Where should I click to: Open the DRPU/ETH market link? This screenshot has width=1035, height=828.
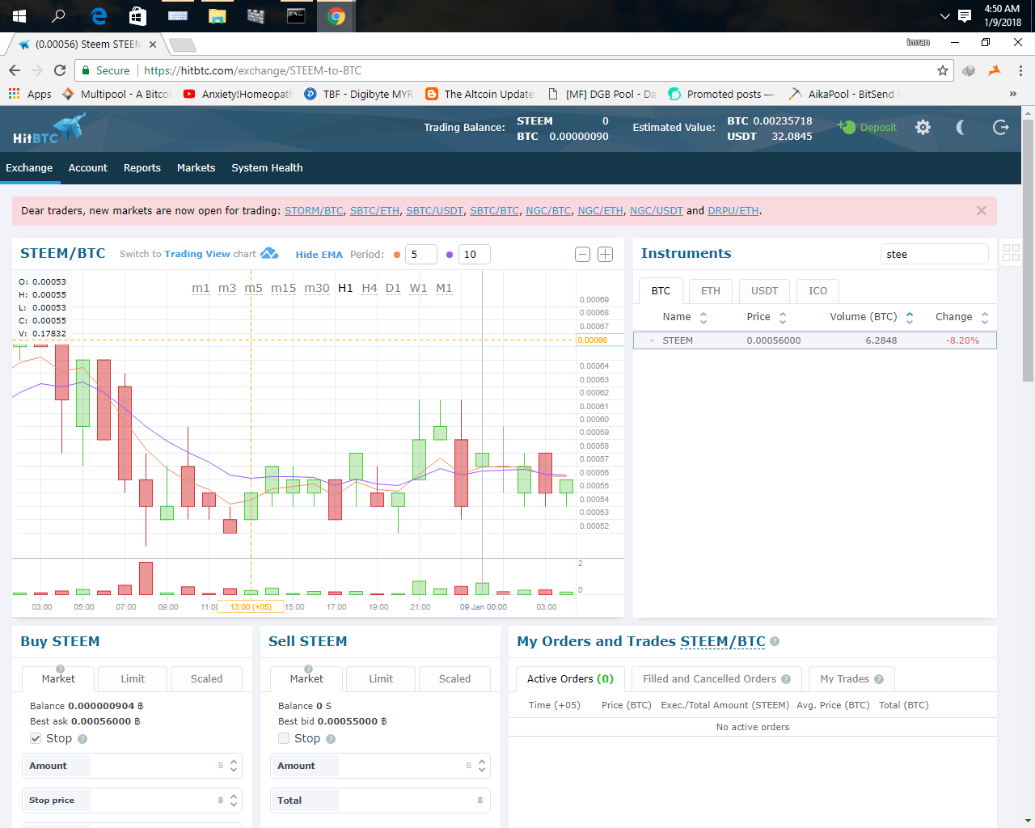pos(733,210)
